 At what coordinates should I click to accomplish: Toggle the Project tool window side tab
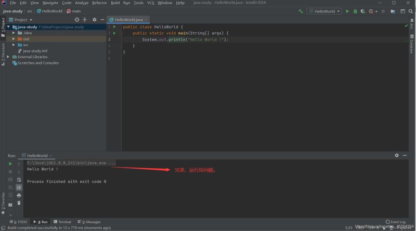point(3,26)
